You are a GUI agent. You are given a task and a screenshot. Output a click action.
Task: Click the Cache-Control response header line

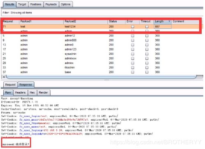60,109
